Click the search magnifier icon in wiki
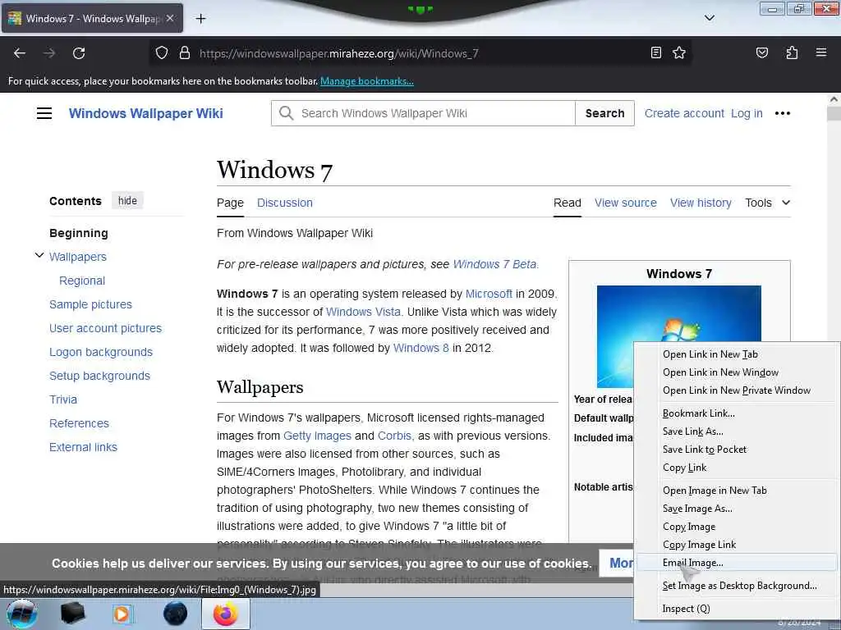 (x=287, y=113)
